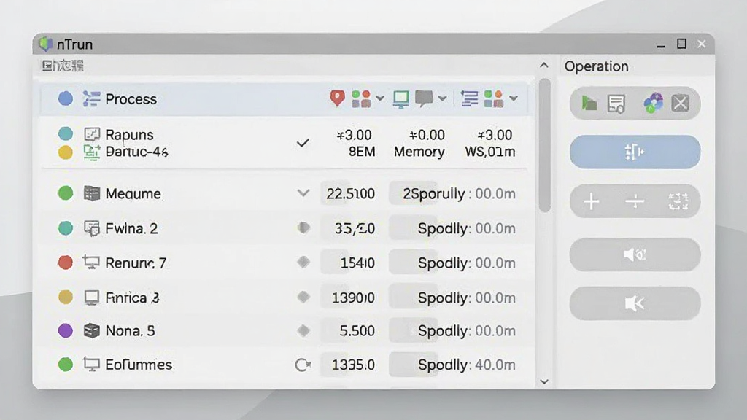
Task: Click the scroll up arrow above the list
Action: [x=544, y=65]
